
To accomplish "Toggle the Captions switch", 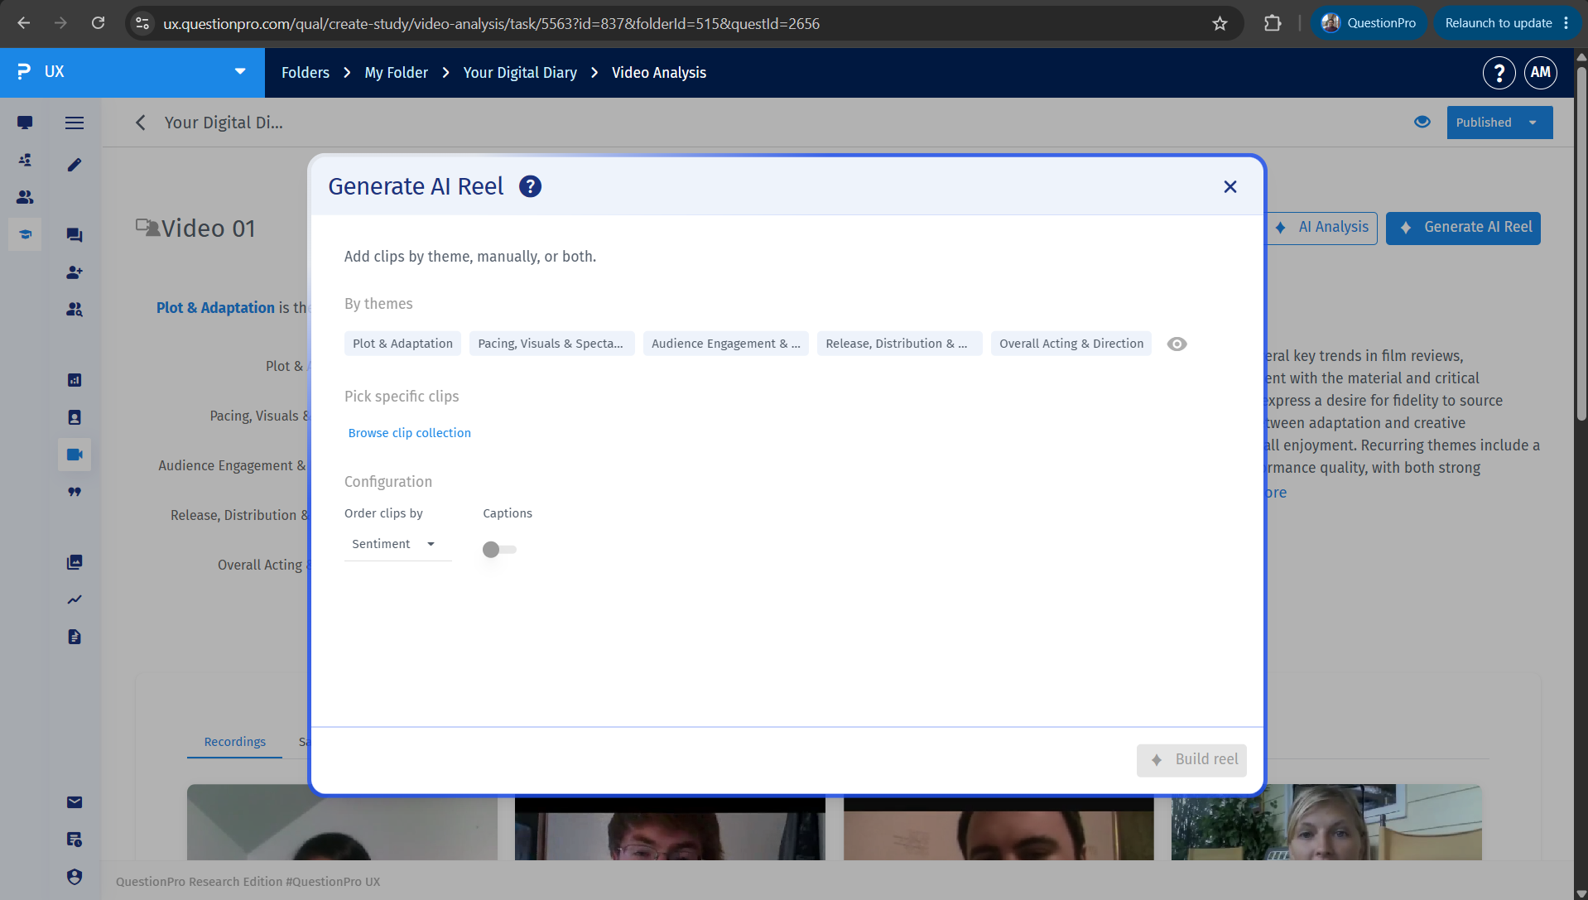I will 499,549.
